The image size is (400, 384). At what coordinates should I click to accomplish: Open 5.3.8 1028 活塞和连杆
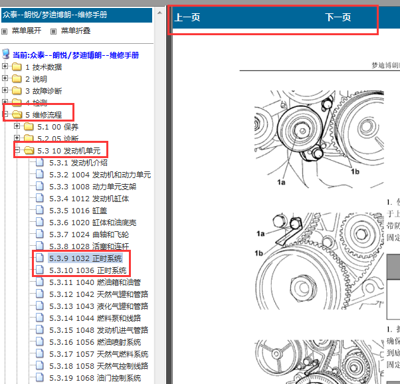(x=89, y=246)
